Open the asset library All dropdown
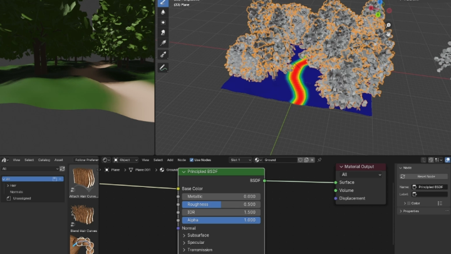Screen dimensions: 451x254 coord(30,169)
